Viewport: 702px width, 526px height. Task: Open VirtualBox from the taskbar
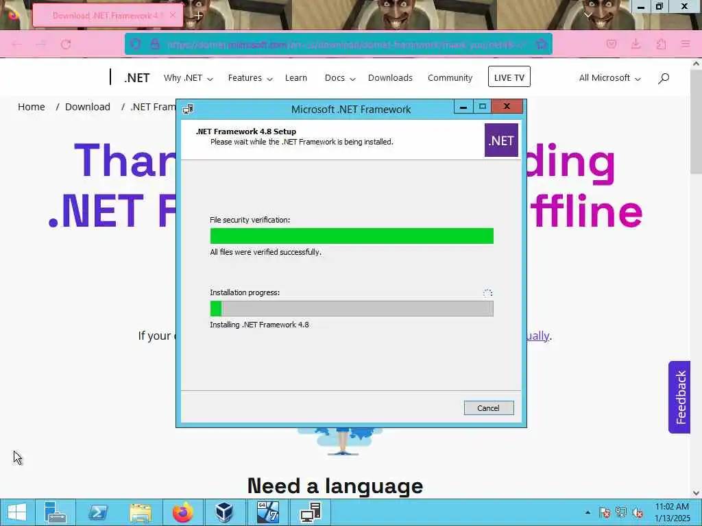point(224,512)
